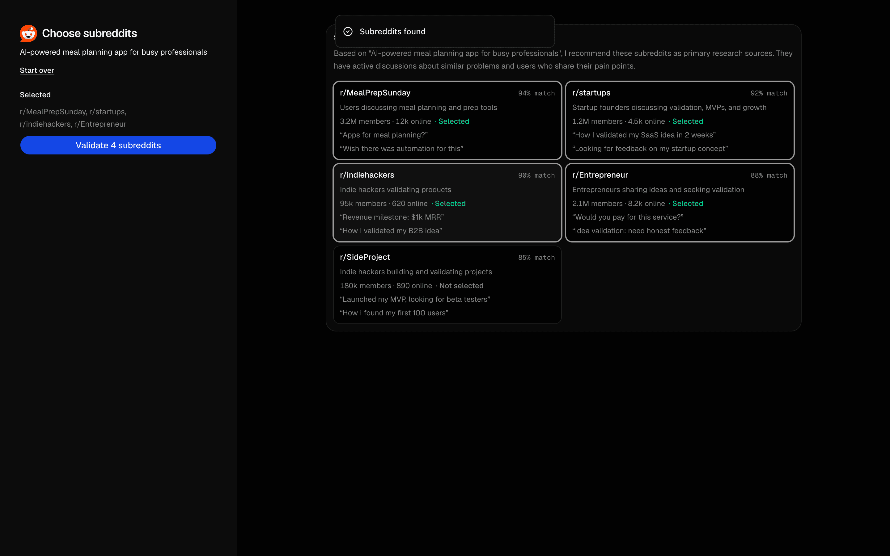Deselect the r/MealPrepSunday card
This screenshot has width=890, height=556.
click(447, 120)
